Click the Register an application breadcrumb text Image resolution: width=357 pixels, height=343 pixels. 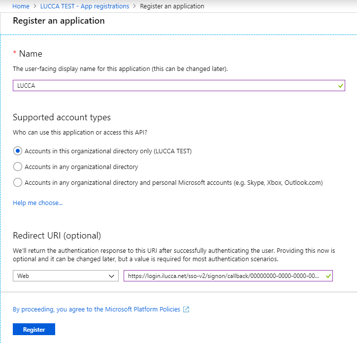172,6
